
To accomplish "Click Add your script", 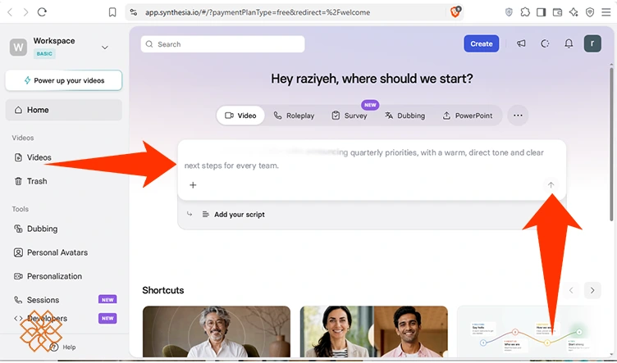I will point(240,215).
